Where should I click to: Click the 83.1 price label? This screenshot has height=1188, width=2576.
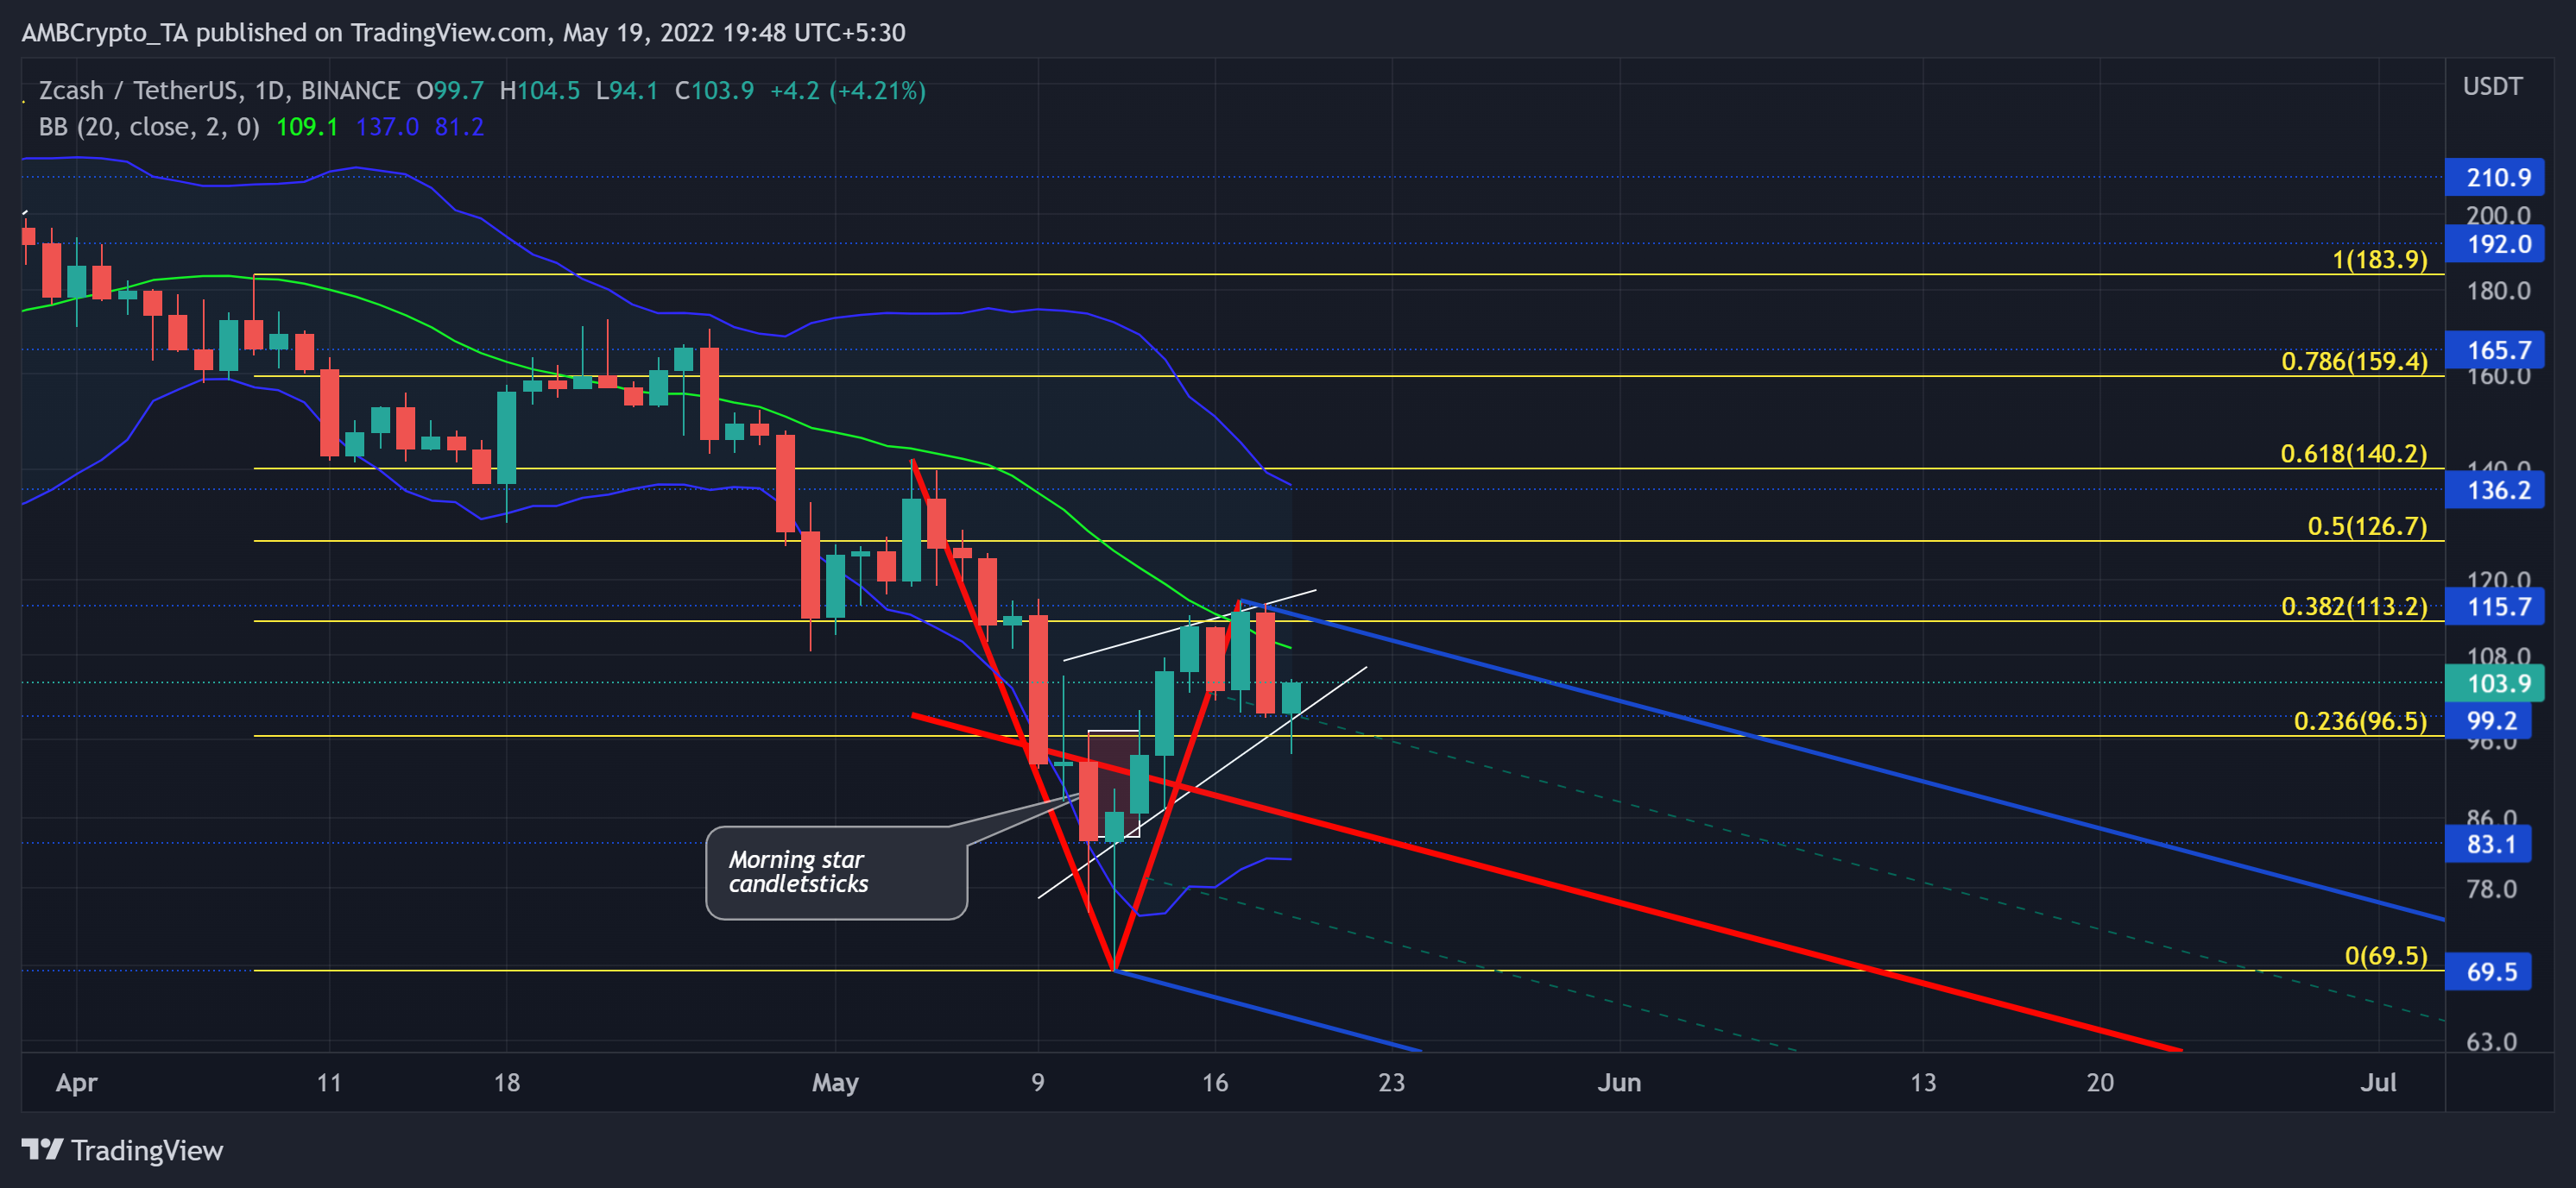[2488, 845]
